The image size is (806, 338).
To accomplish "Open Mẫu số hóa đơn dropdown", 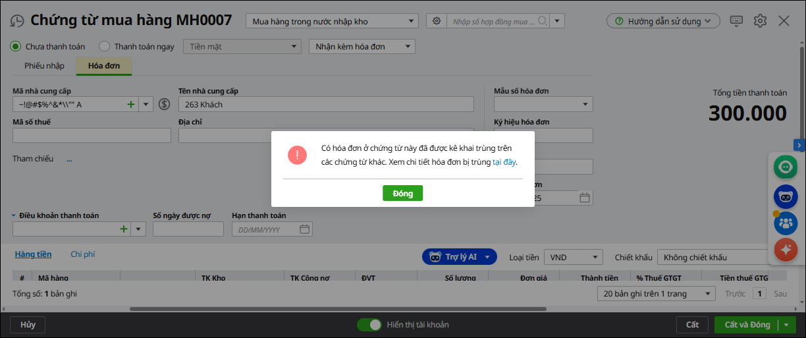I will click(543, 104).
